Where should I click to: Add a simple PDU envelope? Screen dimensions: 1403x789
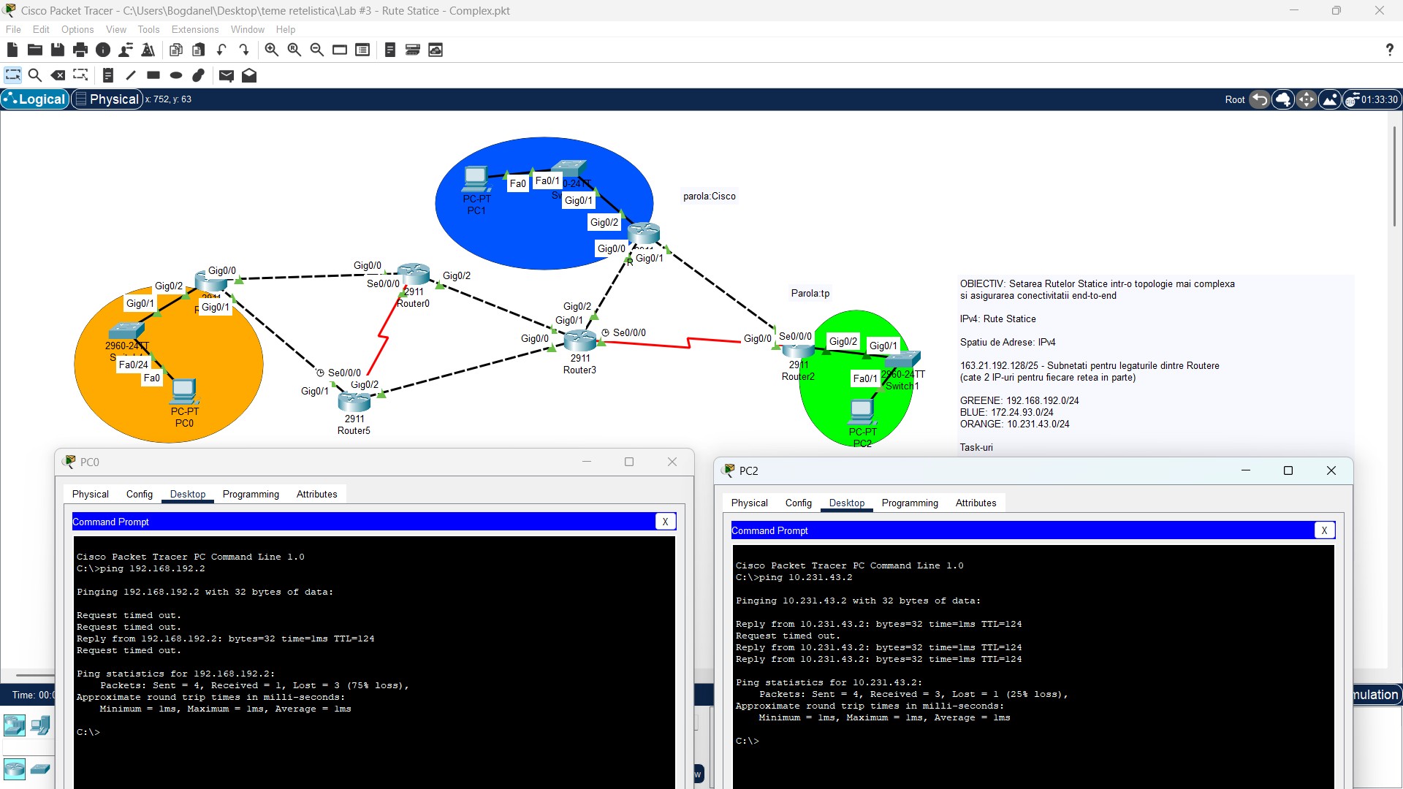227,75
